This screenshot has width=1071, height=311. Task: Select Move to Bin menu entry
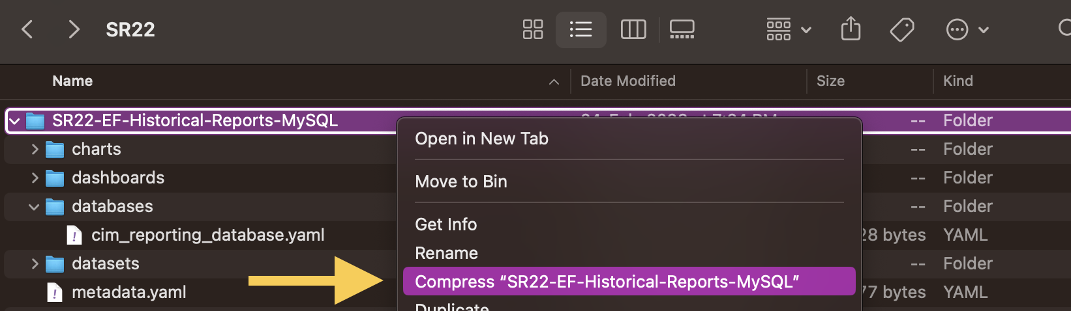click(x=461, y=182)
